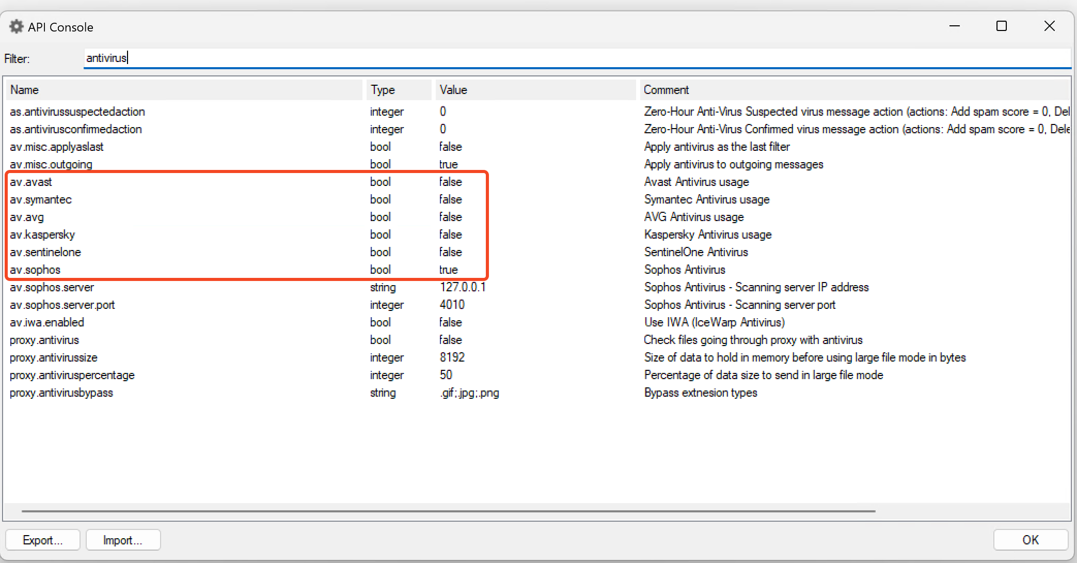Select av.misc.applyaslast row

(537, 147)
